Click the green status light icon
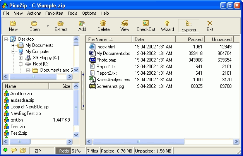The height and width of the screenshot is (156, 243). pyautogui.click(x=5, y=150)
